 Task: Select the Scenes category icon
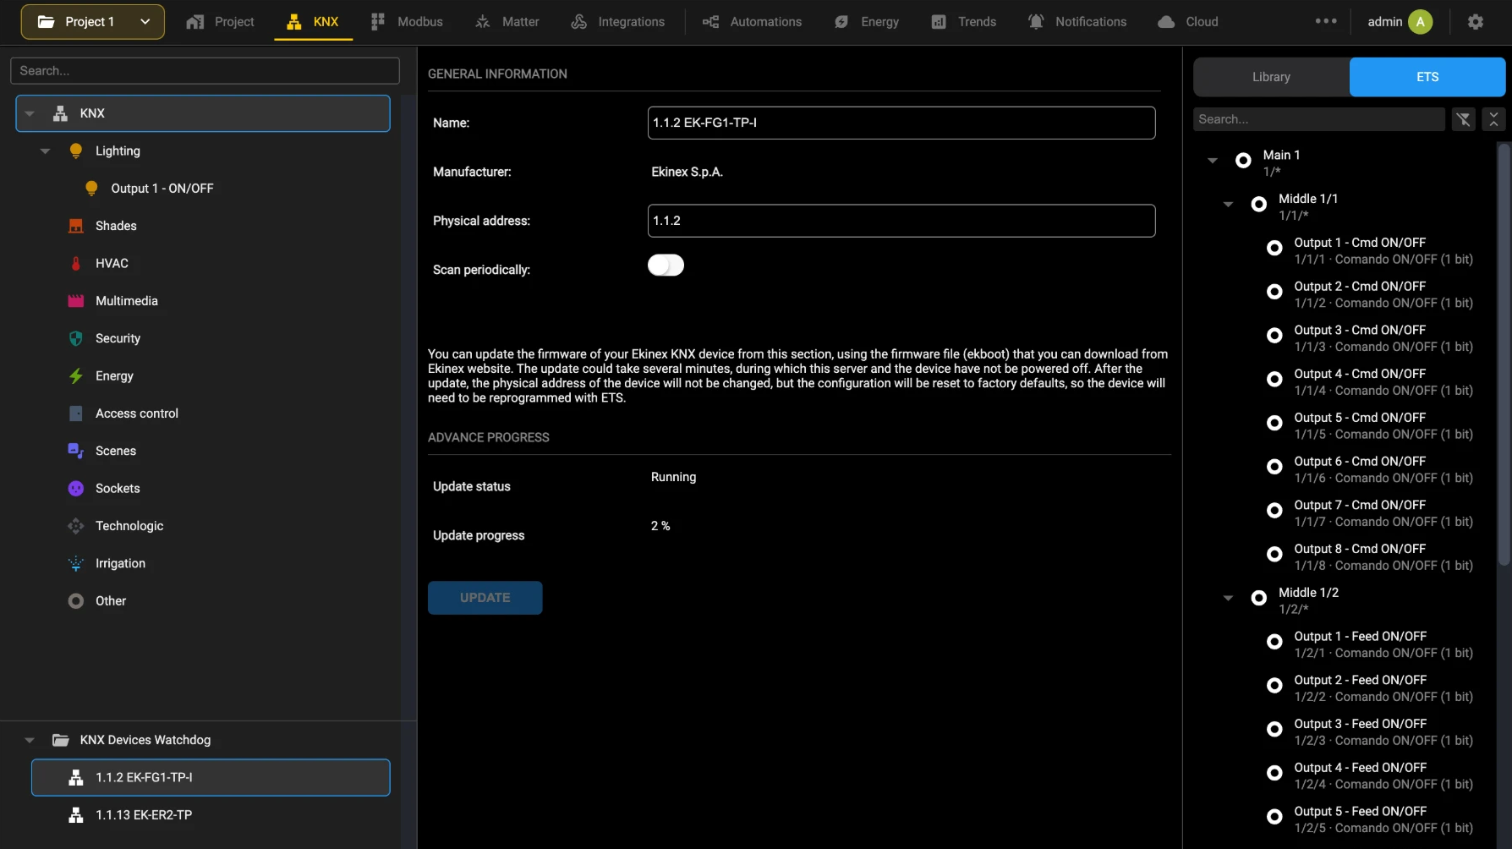coord(76,451)
